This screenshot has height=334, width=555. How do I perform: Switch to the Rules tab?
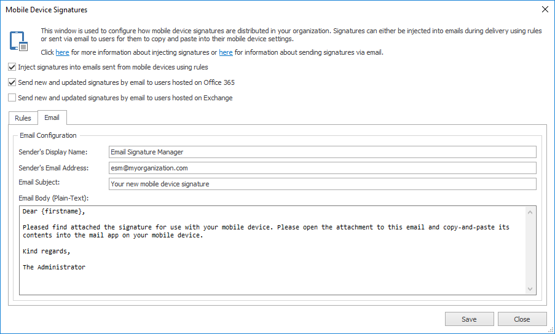click(x=23, y=118)
